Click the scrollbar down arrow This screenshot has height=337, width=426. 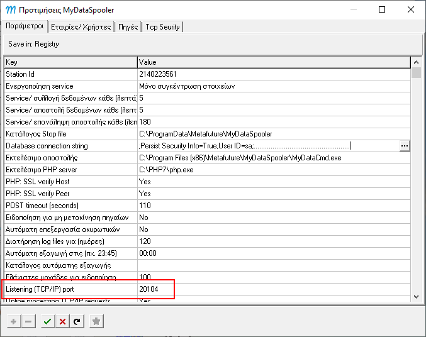pos(416,297)
